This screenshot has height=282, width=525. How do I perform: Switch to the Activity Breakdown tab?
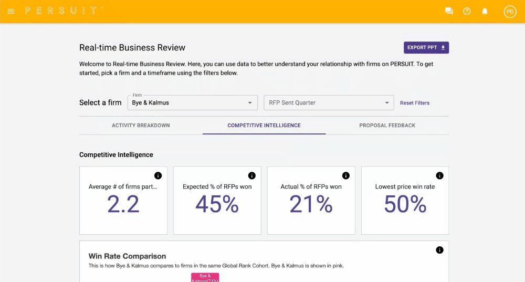(x=141, y=126)
